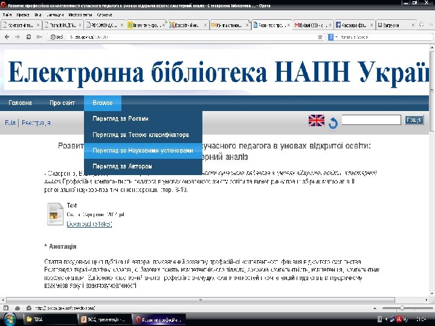Click the vertical scrollbar down arrow

click(x=432, y=294)
